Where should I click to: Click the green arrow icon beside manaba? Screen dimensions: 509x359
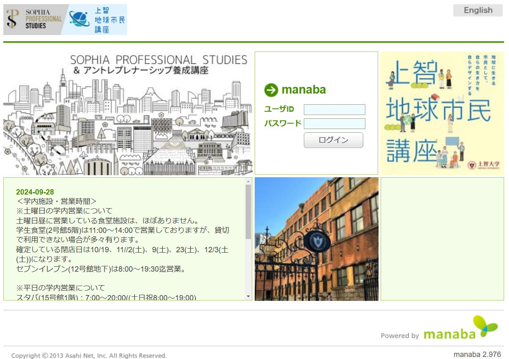click(x=271, y=90)
